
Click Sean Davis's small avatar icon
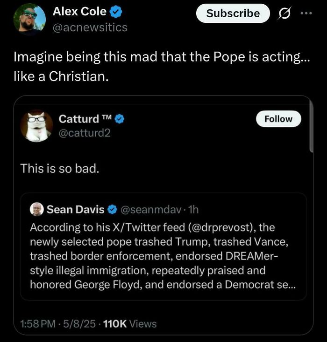[x=36, y=210]
